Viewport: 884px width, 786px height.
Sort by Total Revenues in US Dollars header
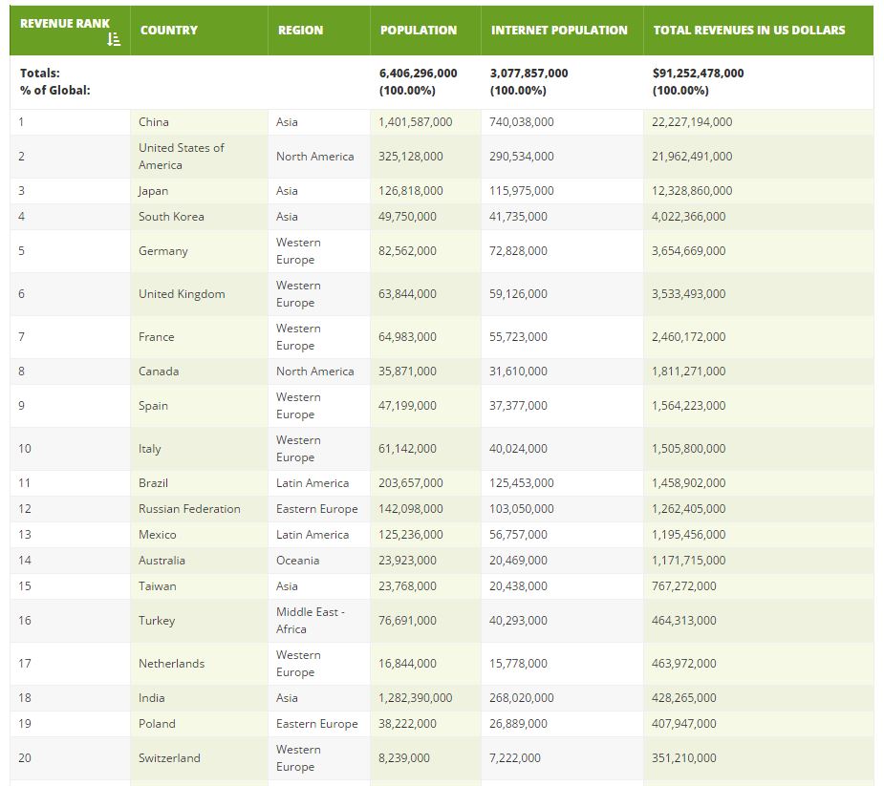point(758,31)
